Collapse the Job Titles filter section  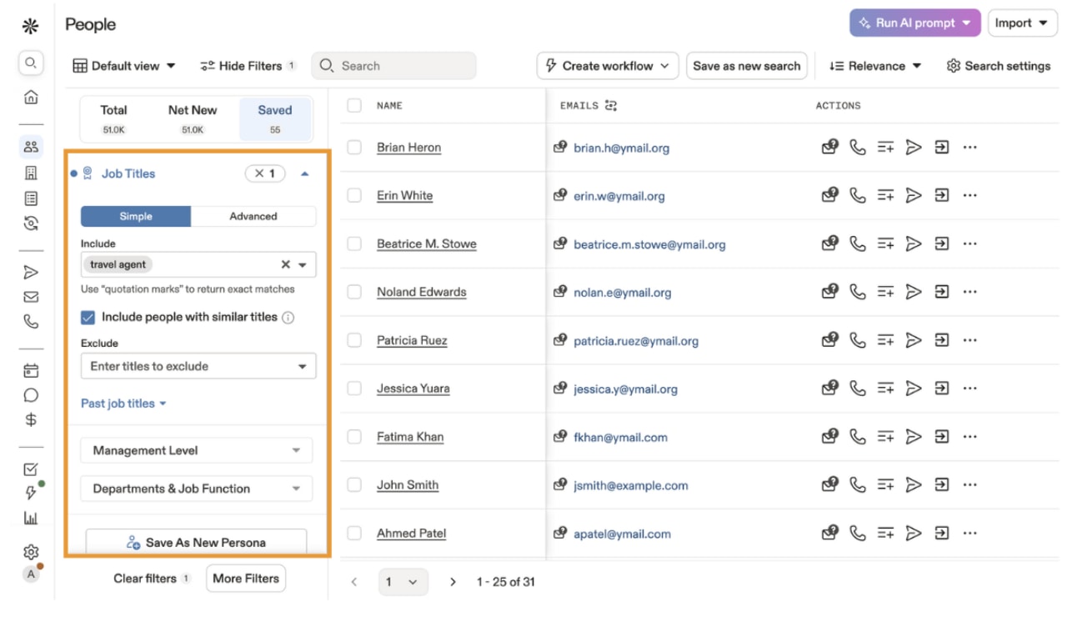305,174
